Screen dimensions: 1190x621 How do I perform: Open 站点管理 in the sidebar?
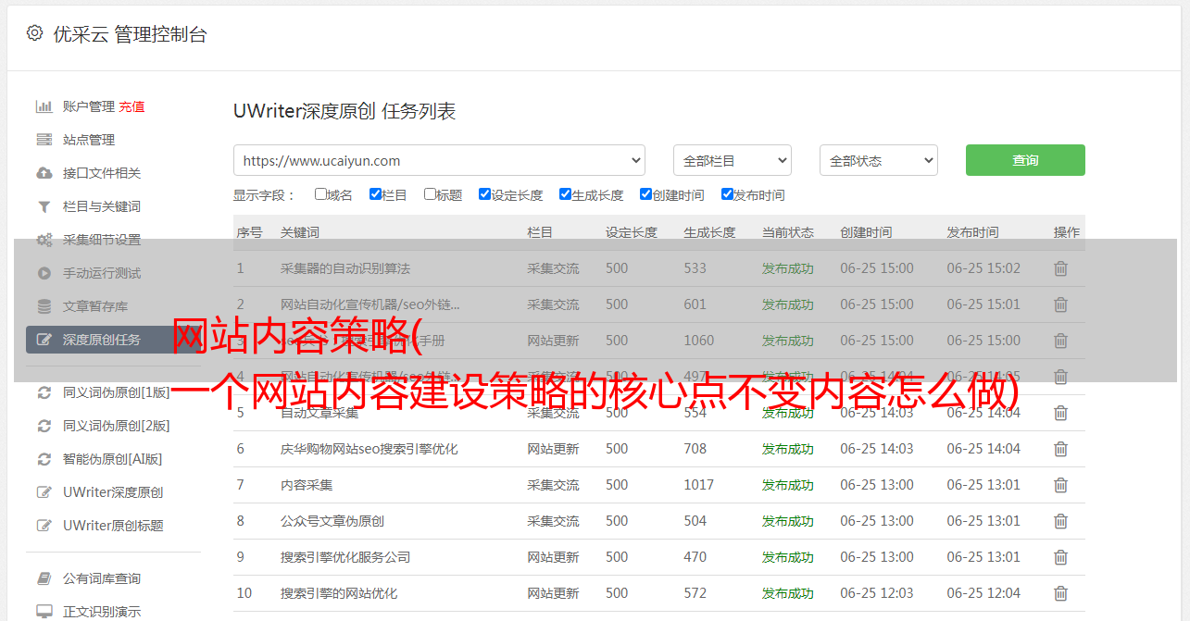(x=89, y=140)
